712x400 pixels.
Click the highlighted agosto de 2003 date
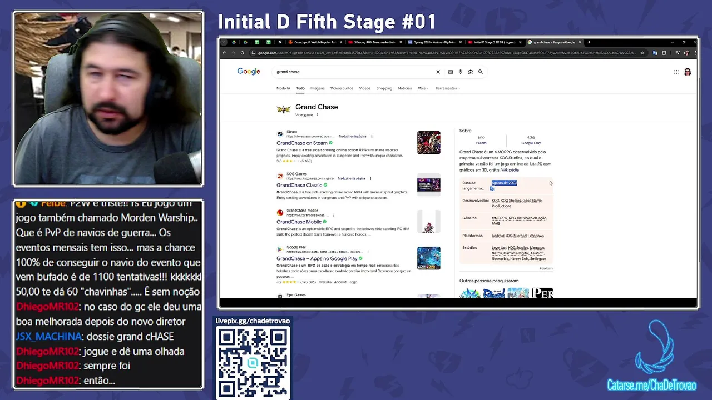coord(505,183)
